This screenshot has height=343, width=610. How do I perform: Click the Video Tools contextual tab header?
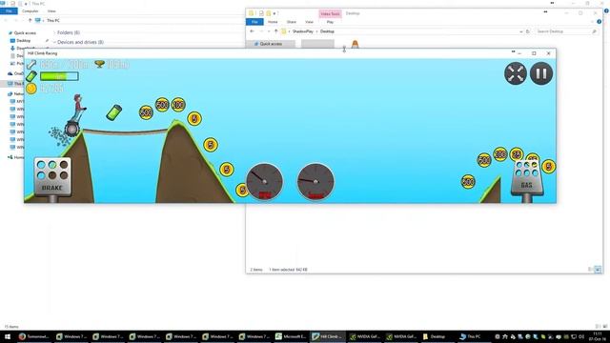click(x=331, y=13)
